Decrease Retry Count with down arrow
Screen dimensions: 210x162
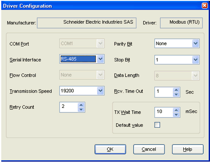81,110
